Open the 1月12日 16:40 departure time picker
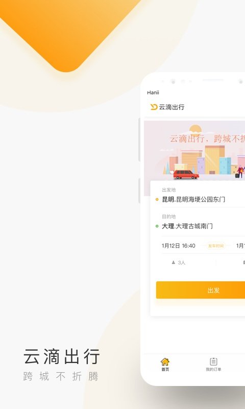Image resolution: width=245 pixels, height=409 pixels. point(178,246)
